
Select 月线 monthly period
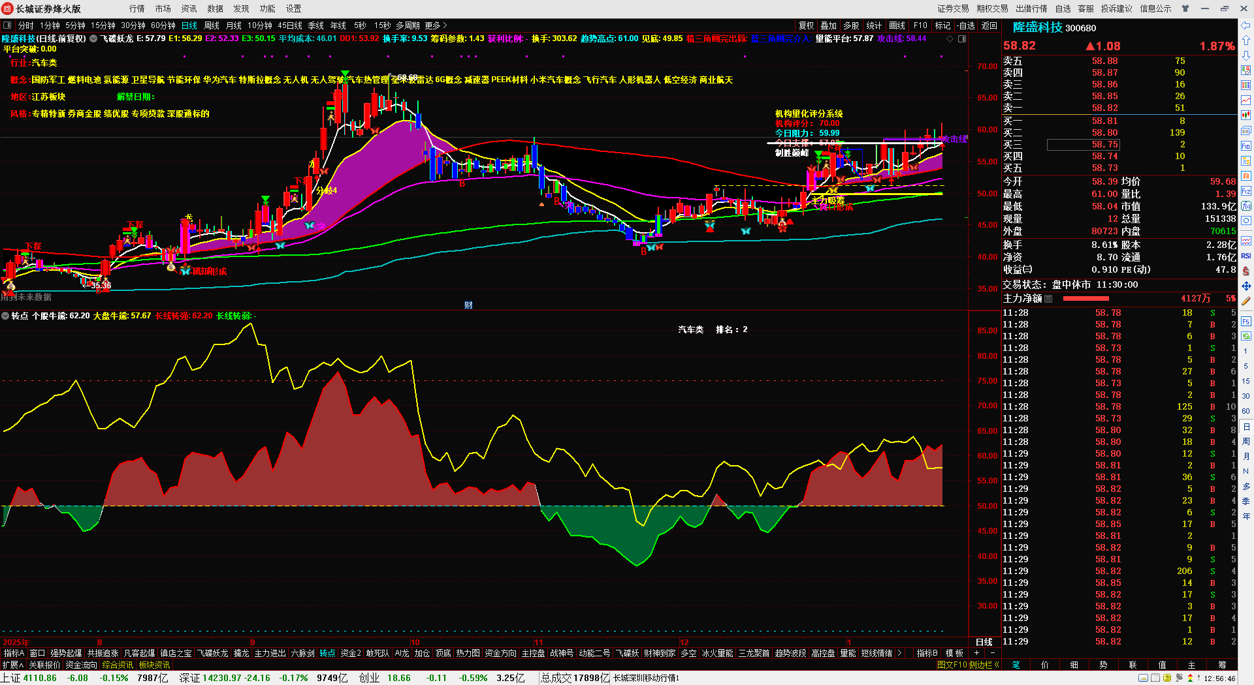[x=234, y=25]
